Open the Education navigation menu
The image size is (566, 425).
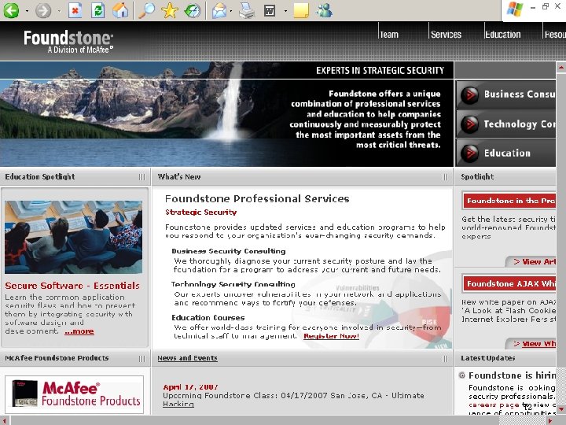tap(503, 35)
